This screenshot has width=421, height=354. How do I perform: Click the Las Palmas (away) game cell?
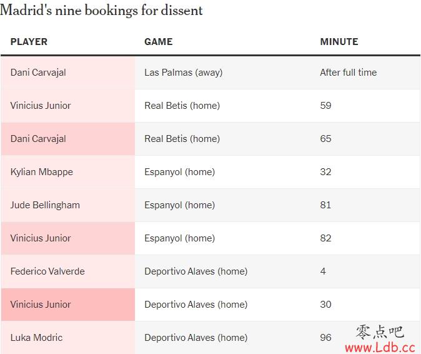click(184, 73)
